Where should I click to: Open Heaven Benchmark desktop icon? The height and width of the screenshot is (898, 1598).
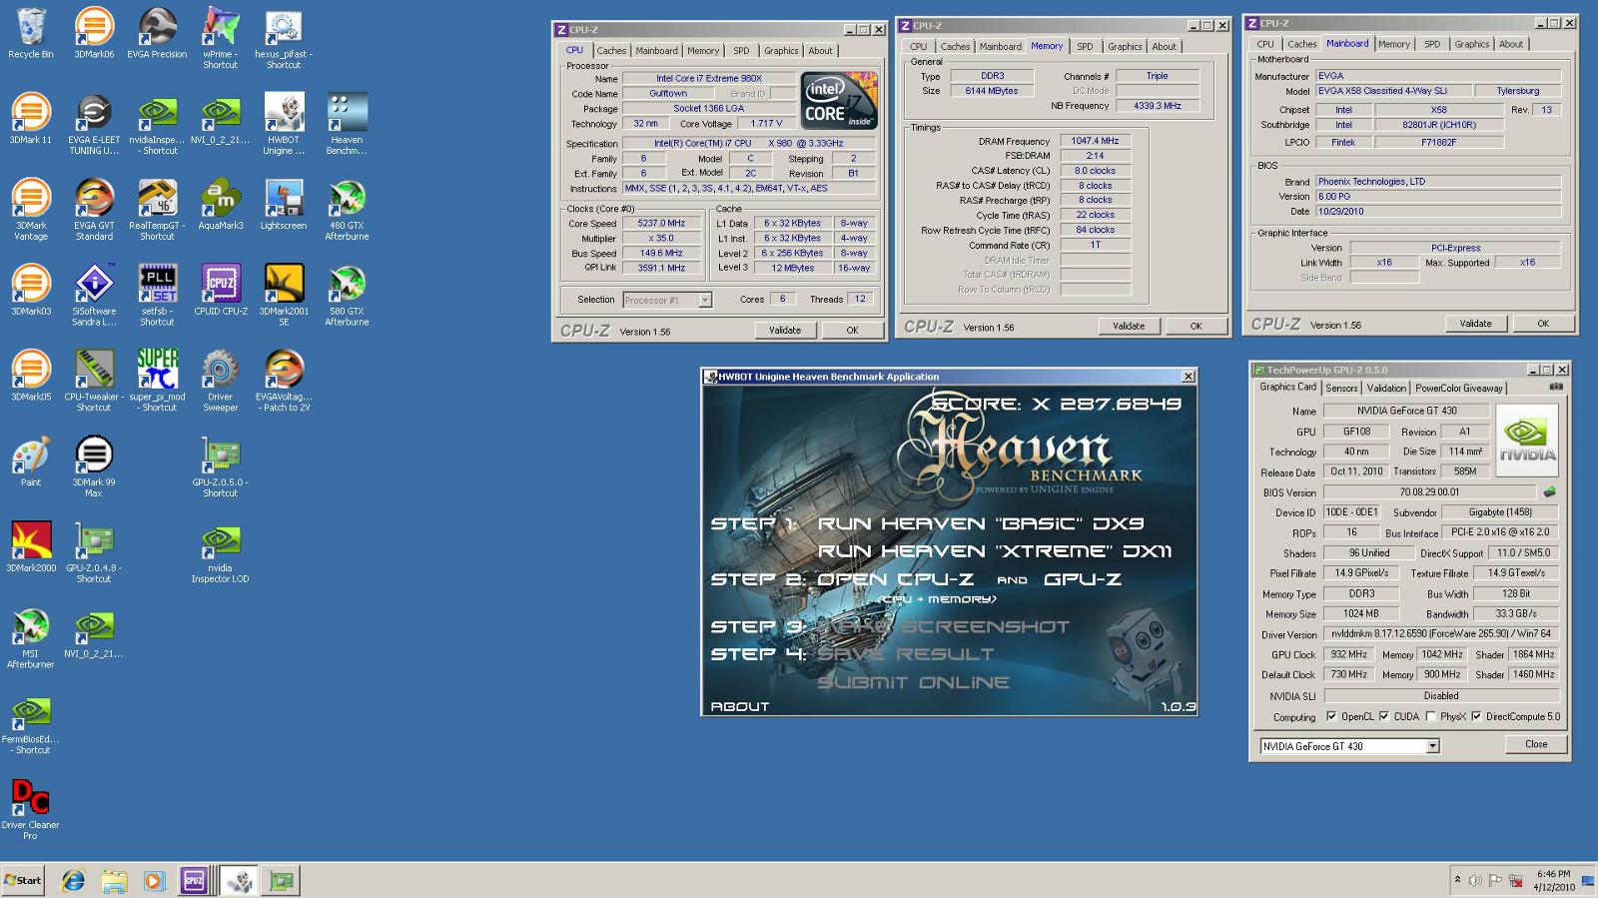[x=347, y=124]
